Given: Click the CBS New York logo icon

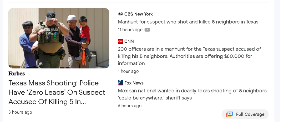Looking at the screenshot, I should tap(120, 14).
